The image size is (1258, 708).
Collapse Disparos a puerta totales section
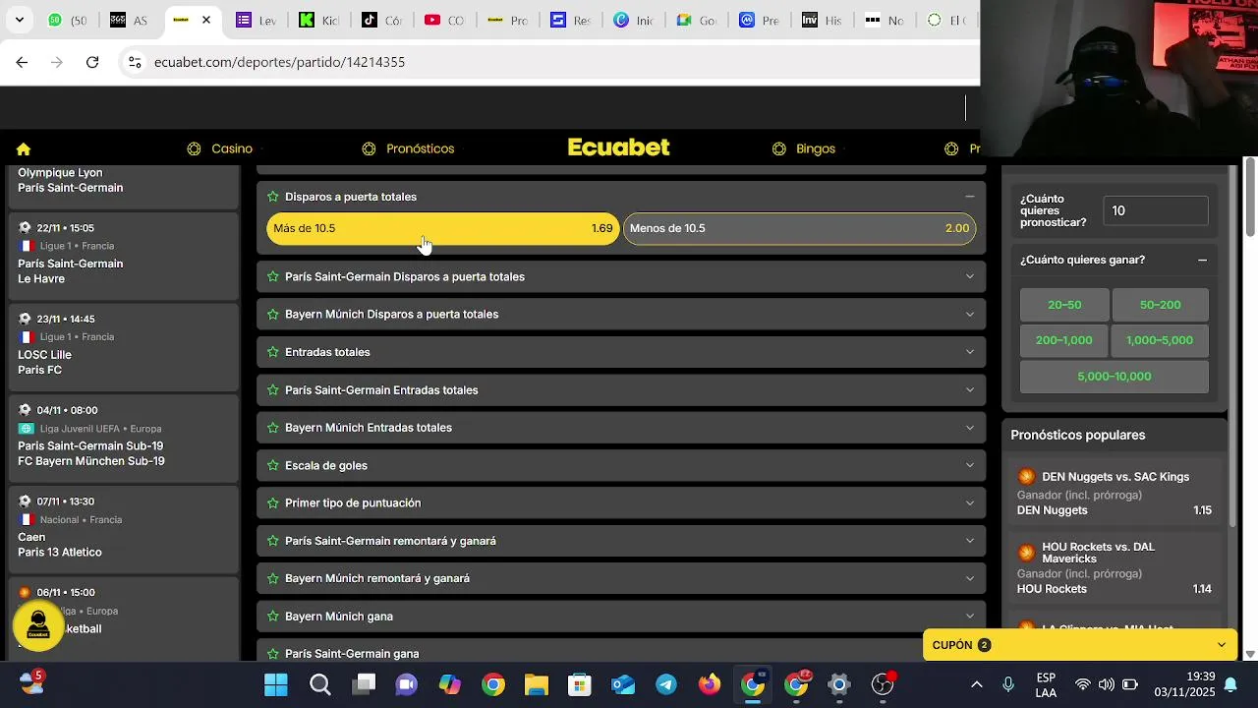[969, 197]
